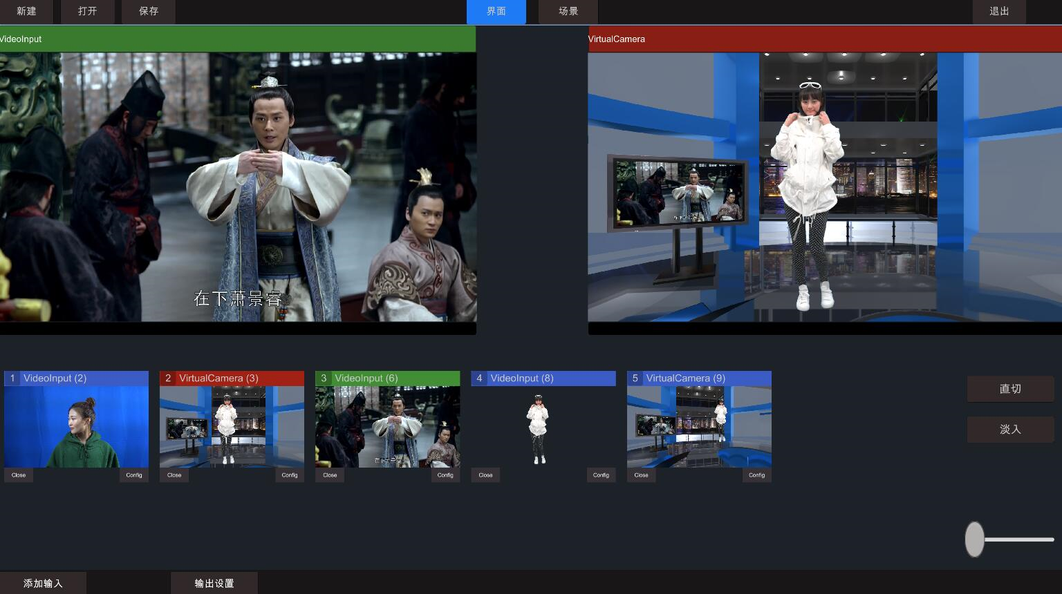Click the 添加输入 (Add Input) button
This screenshot has width=1062, height=594.
pos(43,583)
